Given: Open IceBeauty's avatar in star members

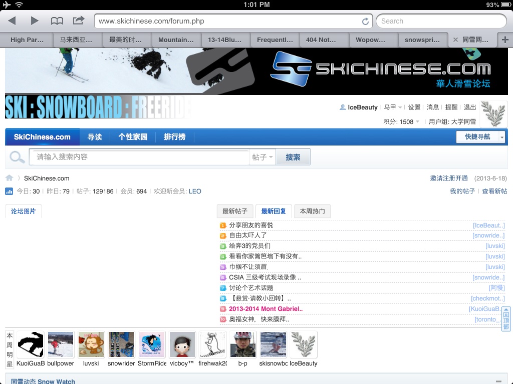Looking at the screenshot, I should [x=304, y=344].
